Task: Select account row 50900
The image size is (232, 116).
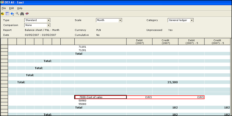Action: 82,101
